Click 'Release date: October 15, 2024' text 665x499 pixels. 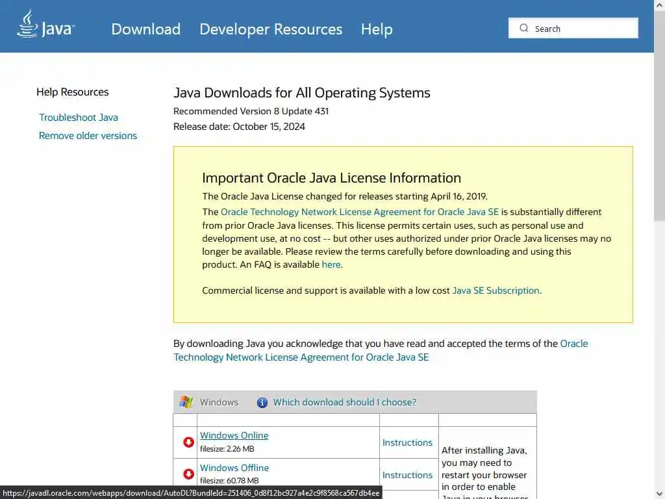[239, 127]
